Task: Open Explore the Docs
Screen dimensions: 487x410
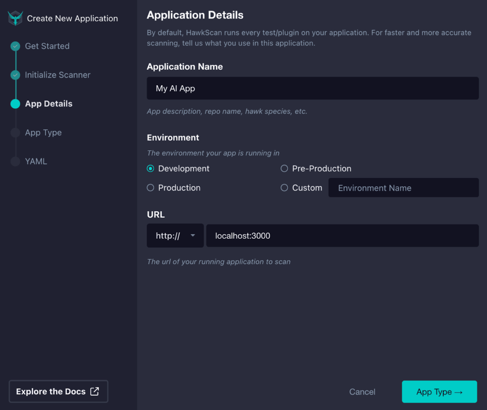Action: 58,391
